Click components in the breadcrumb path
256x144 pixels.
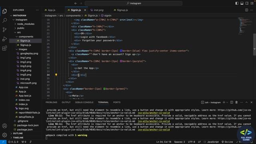73,16
